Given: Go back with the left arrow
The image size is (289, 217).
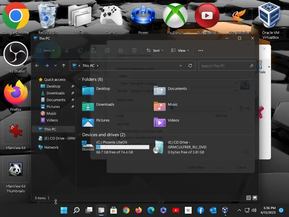Looking at the screenshot, I should tap(37, 66).
